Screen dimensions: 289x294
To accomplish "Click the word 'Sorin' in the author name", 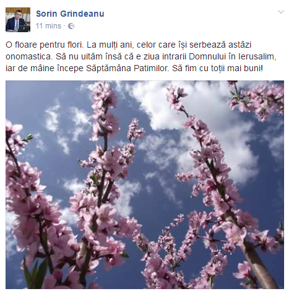I will 46,14.
